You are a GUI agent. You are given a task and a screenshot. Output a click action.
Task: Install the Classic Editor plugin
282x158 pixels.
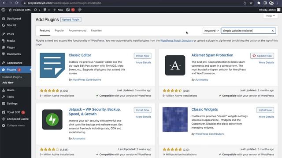click(x=142, y=56)
